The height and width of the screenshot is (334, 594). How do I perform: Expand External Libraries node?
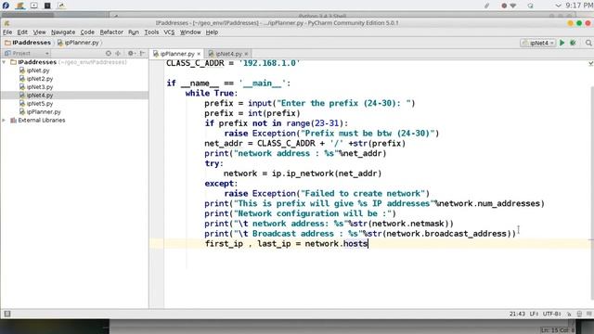point(4,121)
